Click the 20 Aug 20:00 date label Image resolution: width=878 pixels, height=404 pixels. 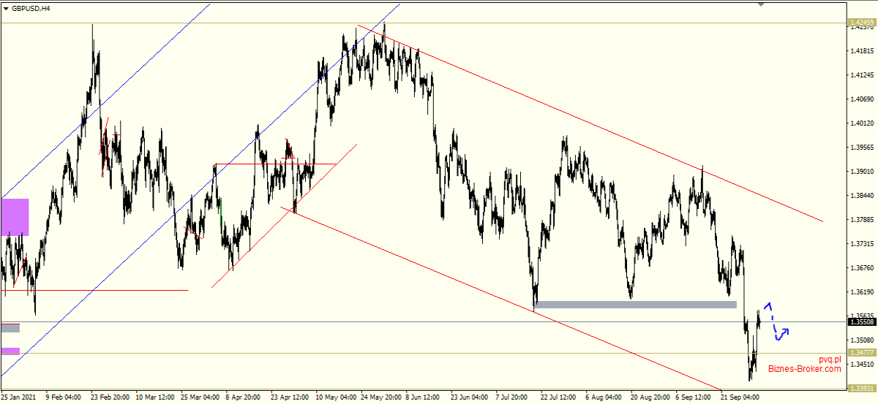tap(652, 398)
